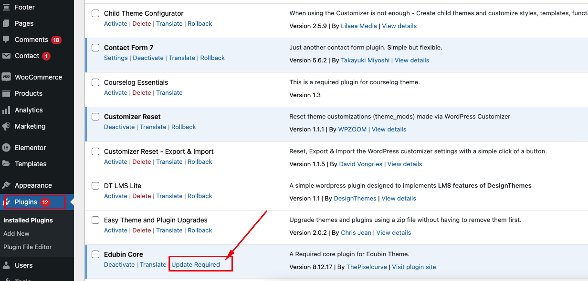Click the Comments speech bubble icon
The height and width of the screenshot is (281, 588).
point(6,40)
